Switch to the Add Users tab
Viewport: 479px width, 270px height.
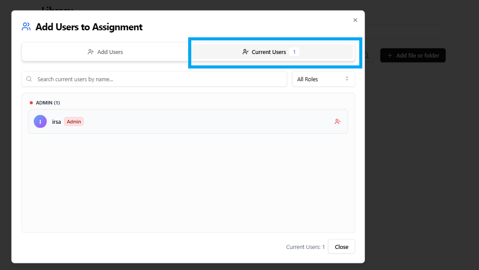[x=105, y=52]
